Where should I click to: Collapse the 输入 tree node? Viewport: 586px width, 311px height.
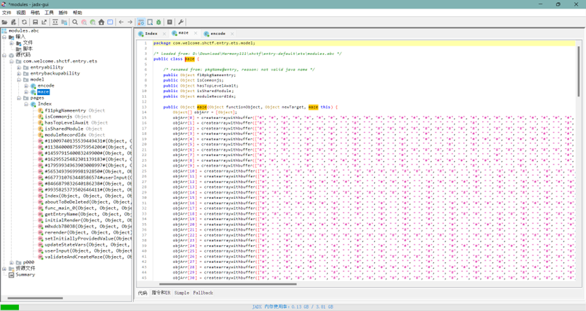(x=4, y=37)
